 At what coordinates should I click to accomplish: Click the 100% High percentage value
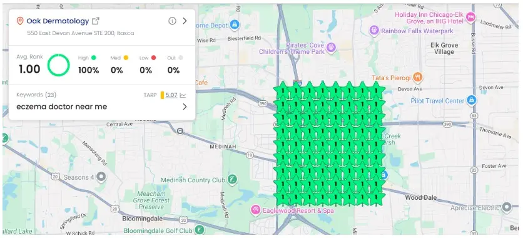coord(89,70)
